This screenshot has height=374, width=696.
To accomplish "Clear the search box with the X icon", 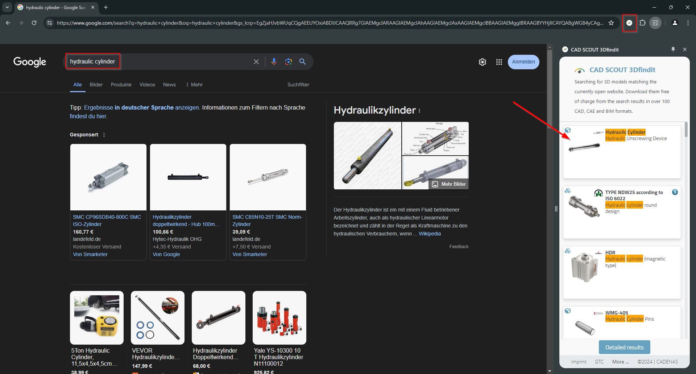I will 256,62.
